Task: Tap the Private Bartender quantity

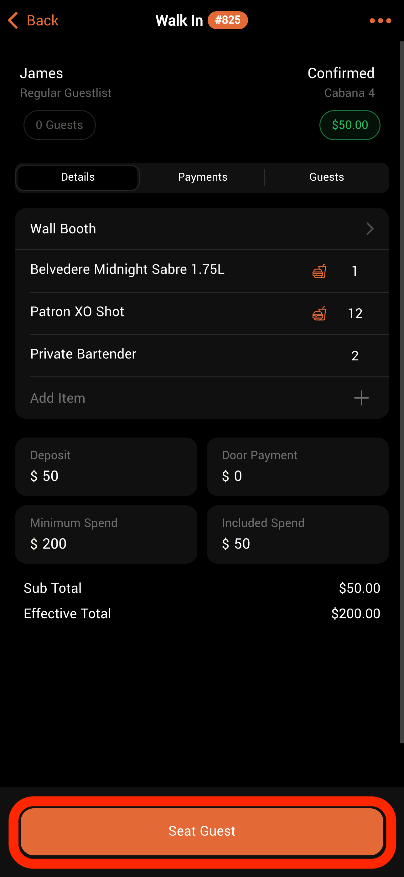Action: tap(355, 356)
